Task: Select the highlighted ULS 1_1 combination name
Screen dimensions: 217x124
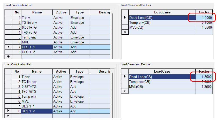Action: coord(37,47)
